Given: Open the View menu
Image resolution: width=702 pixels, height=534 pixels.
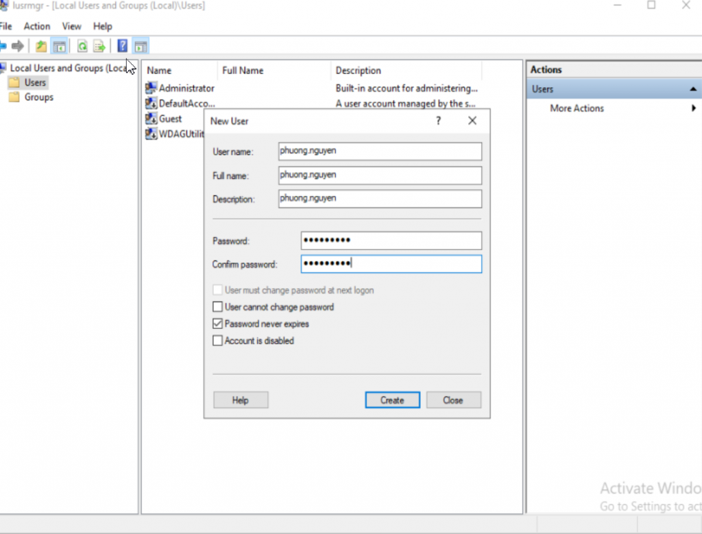Looking at the screenshot, I should (71, 26).
